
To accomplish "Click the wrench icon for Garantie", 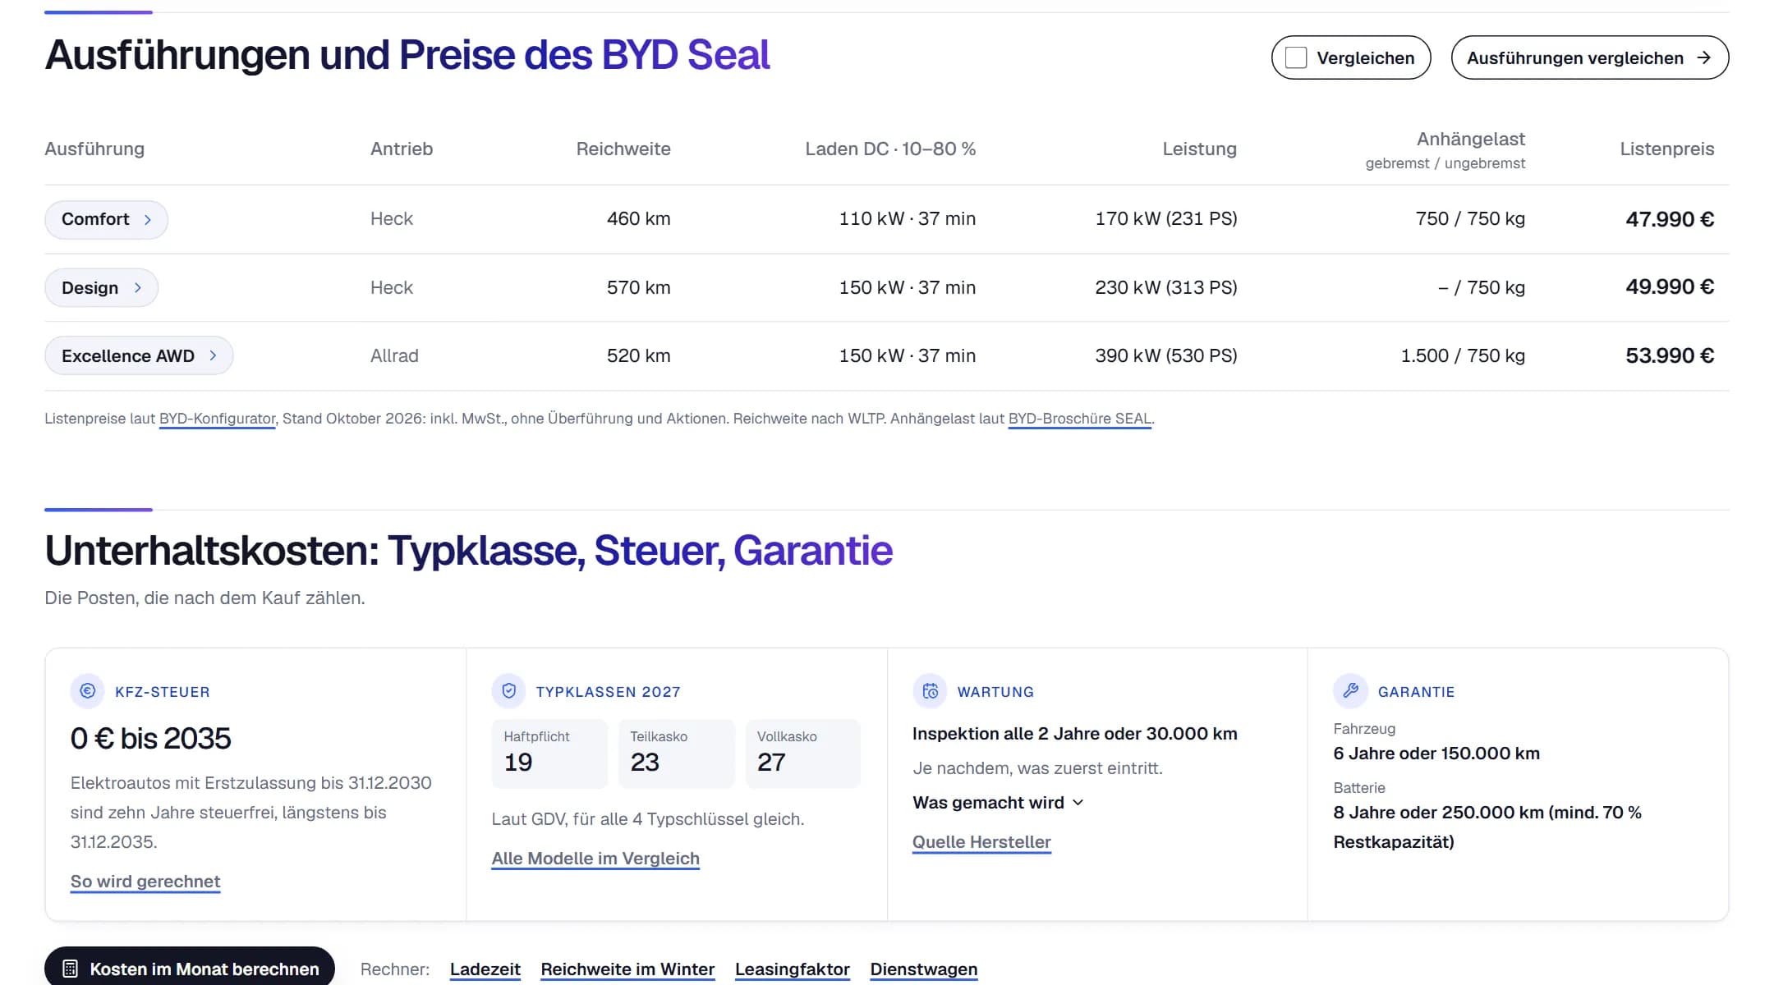I will [1350, 691].
